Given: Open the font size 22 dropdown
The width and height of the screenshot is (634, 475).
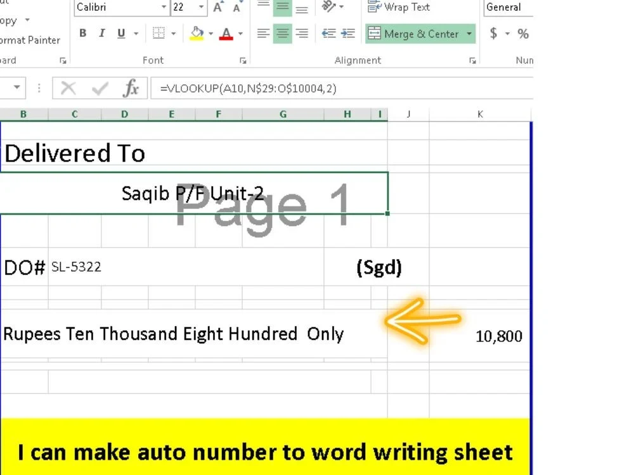Looking at the screenshot, I should (x=201, y=7).
